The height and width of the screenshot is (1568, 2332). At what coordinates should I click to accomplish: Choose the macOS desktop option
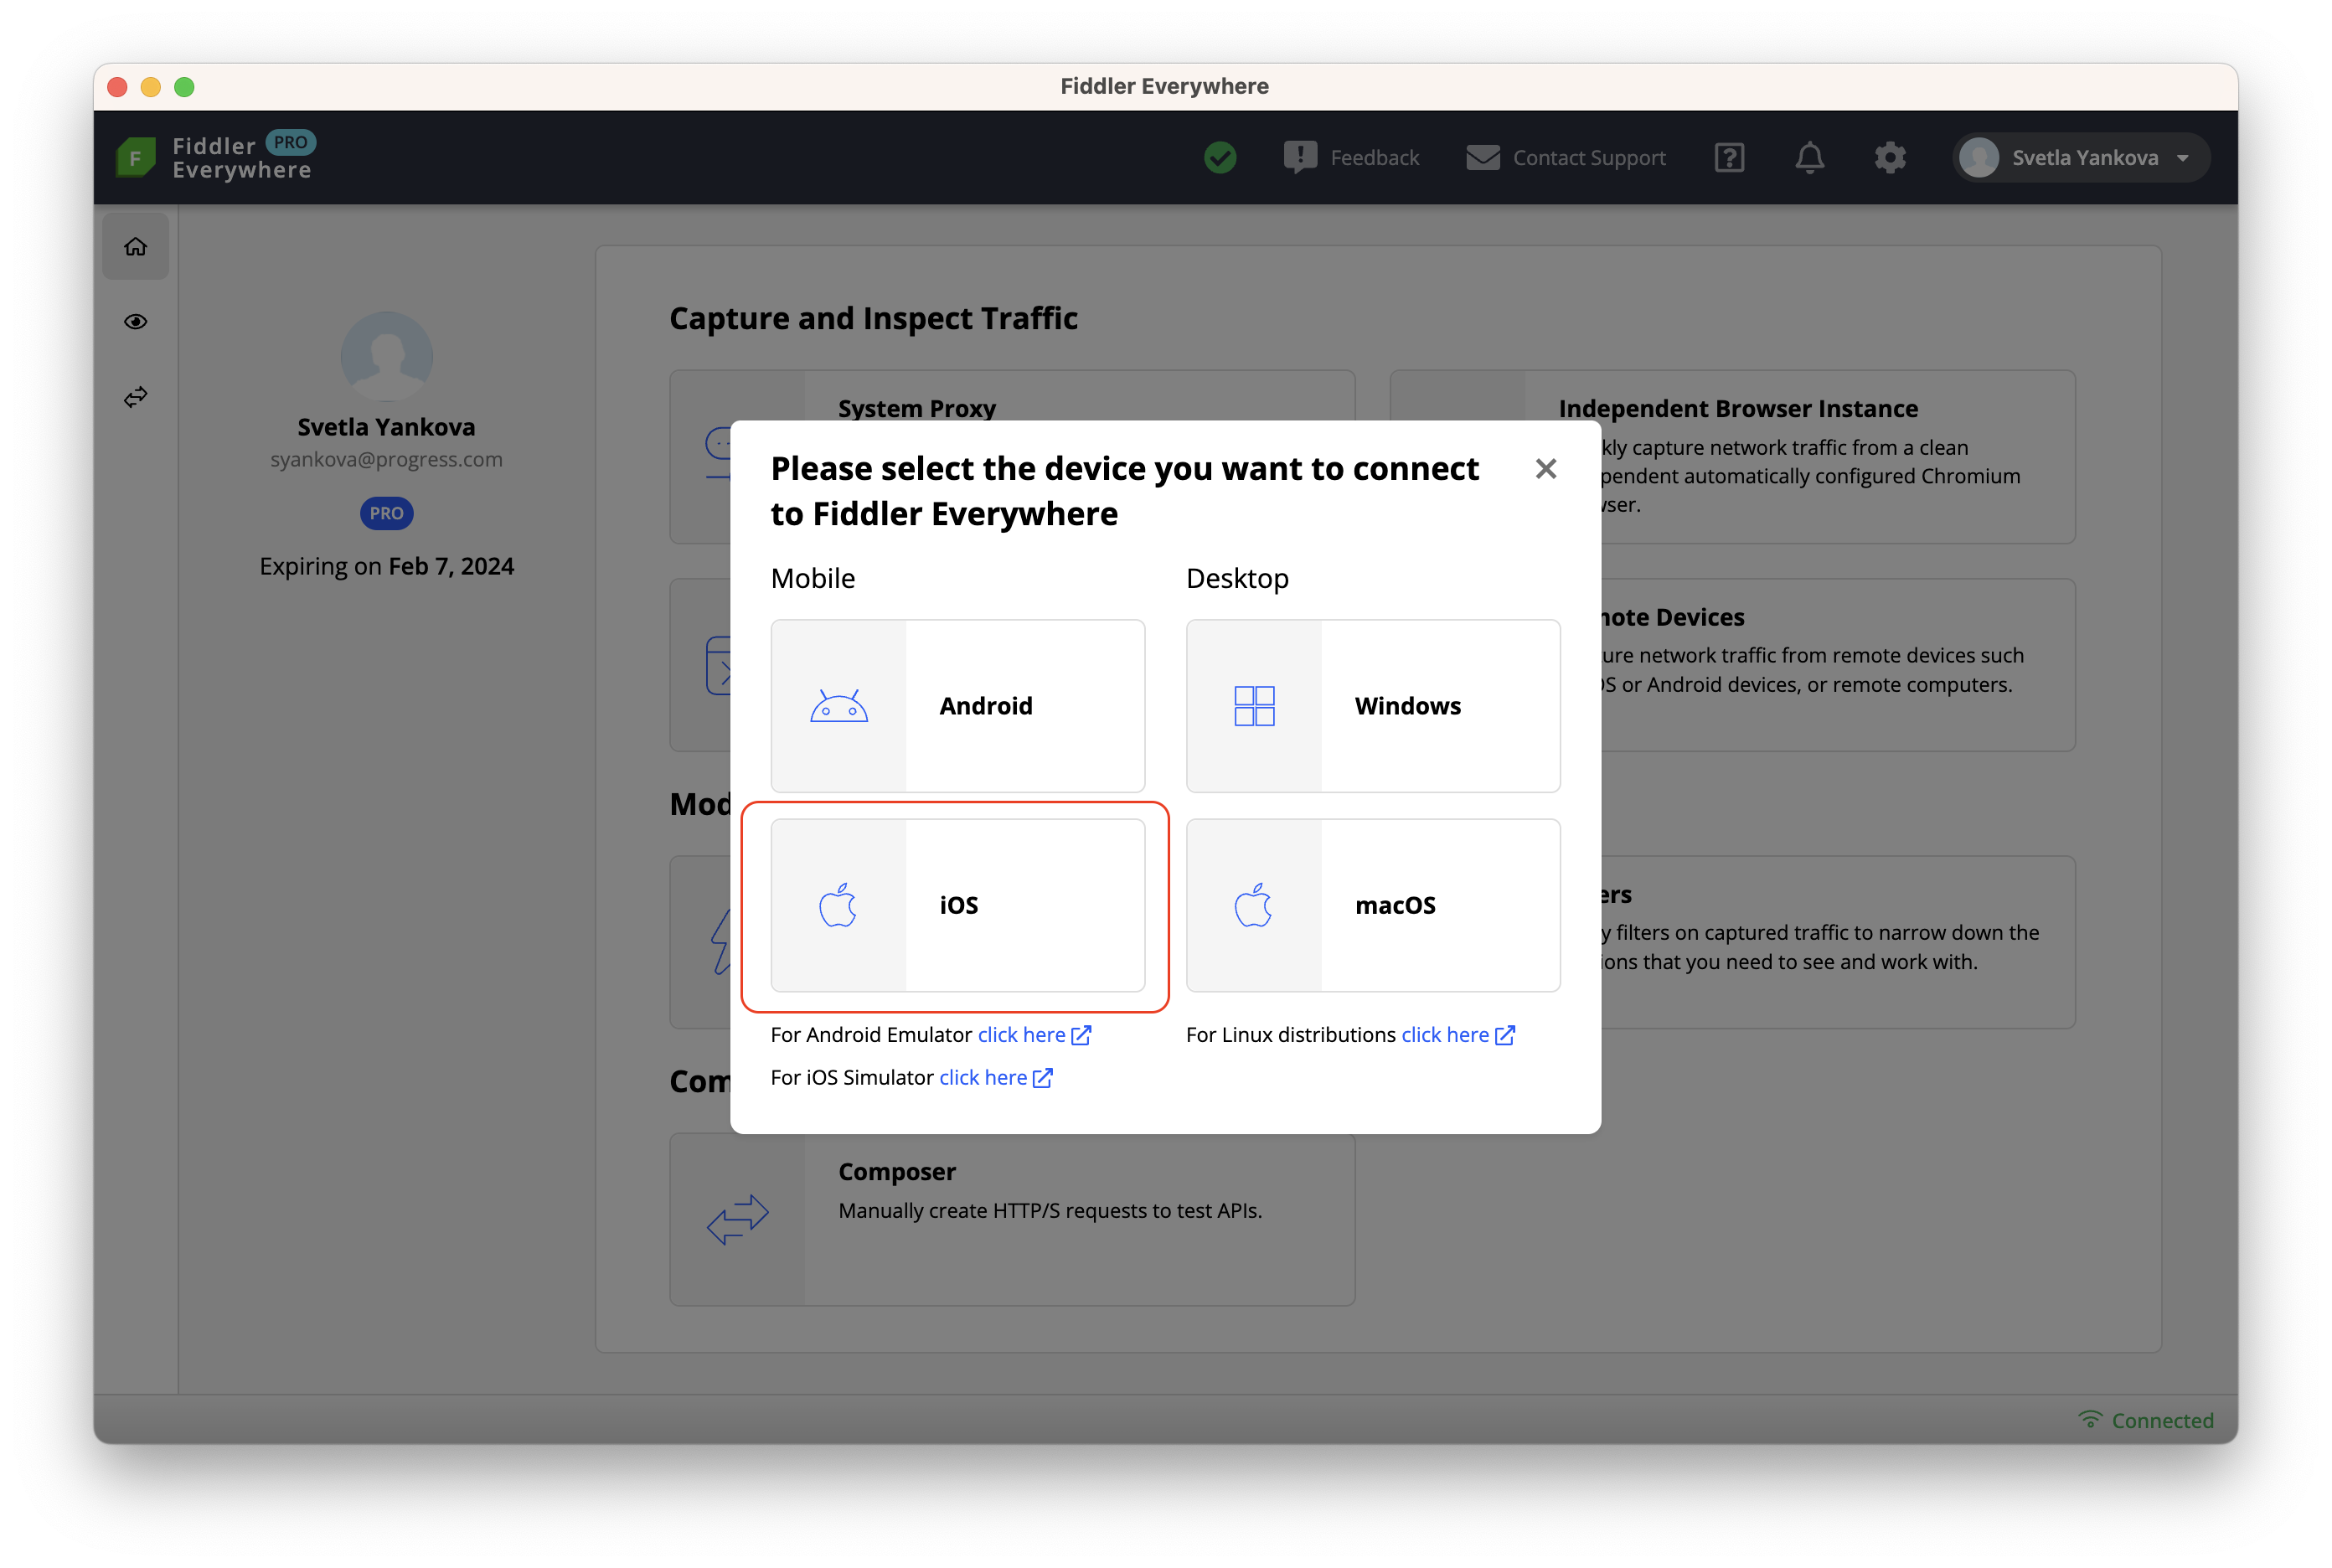point(1372,906)
